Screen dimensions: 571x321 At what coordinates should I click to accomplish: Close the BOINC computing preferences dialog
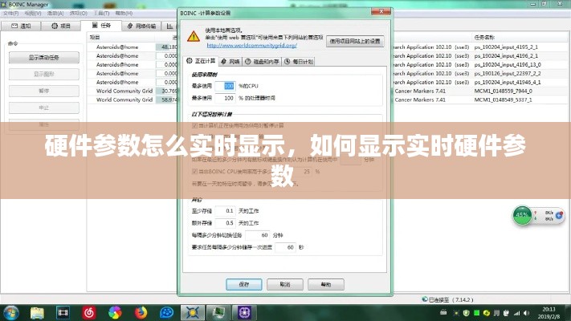[x=381, y=12]
